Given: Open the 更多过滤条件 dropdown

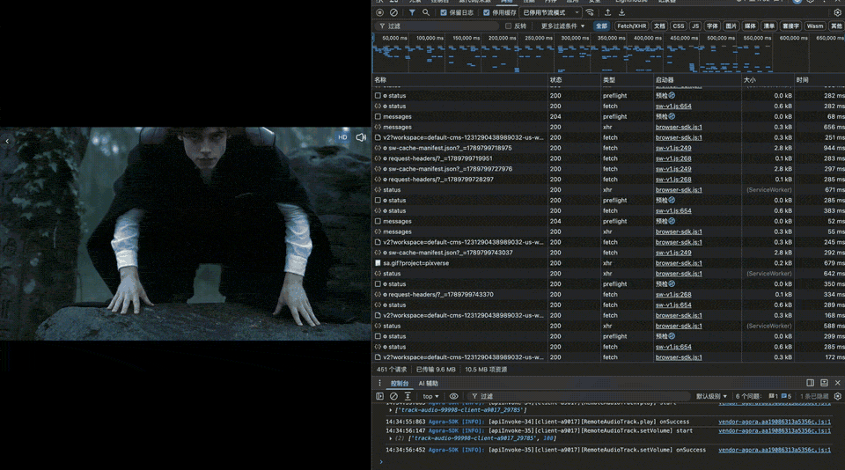Looking at the screenshot, I should [x=562, y=26].
